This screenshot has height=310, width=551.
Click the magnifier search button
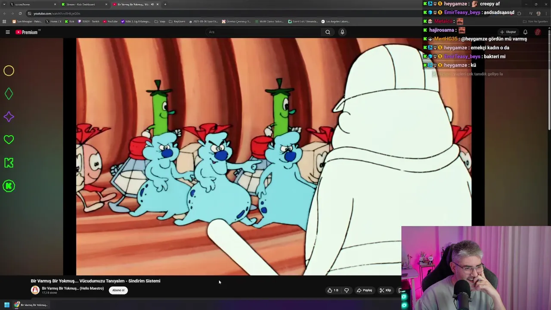328,32
